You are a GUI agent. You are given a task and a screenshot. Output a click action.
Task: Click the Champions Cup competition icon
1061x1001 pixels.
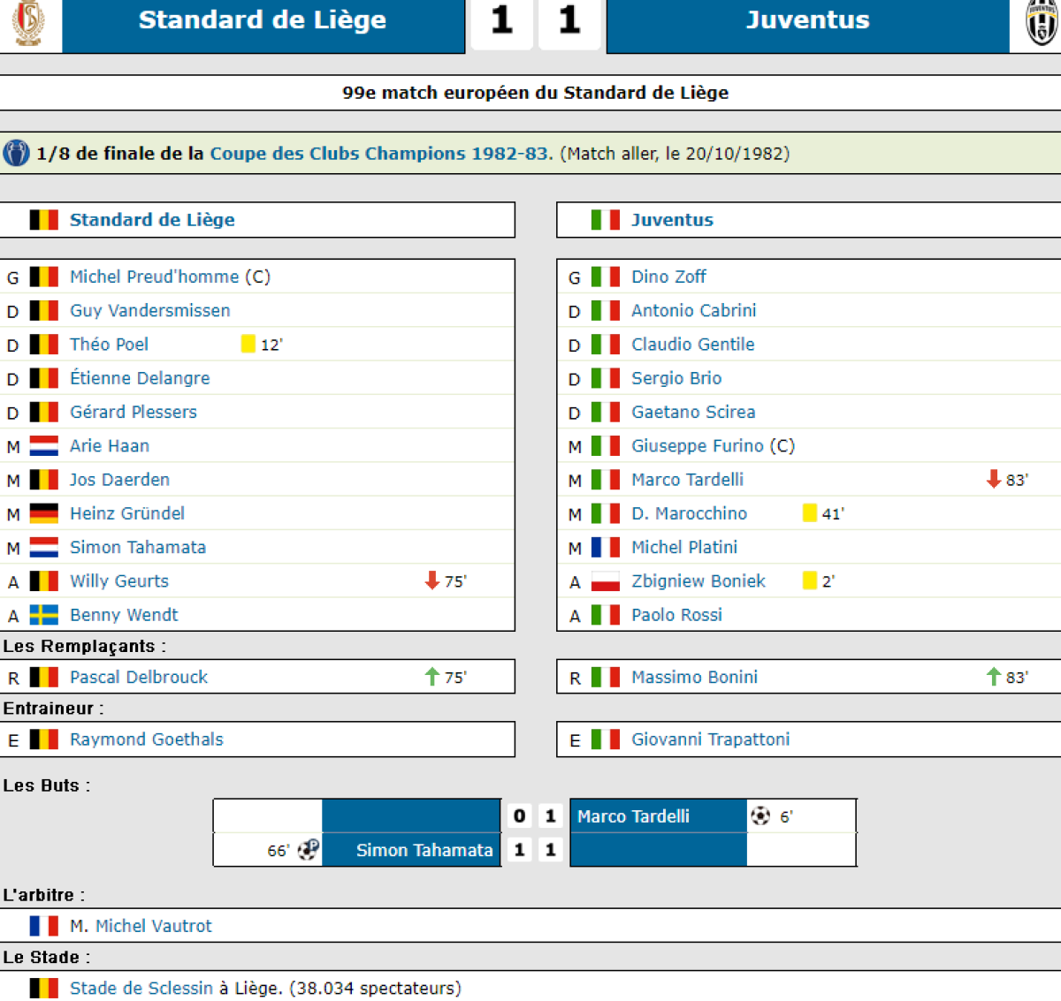[16, 153]
